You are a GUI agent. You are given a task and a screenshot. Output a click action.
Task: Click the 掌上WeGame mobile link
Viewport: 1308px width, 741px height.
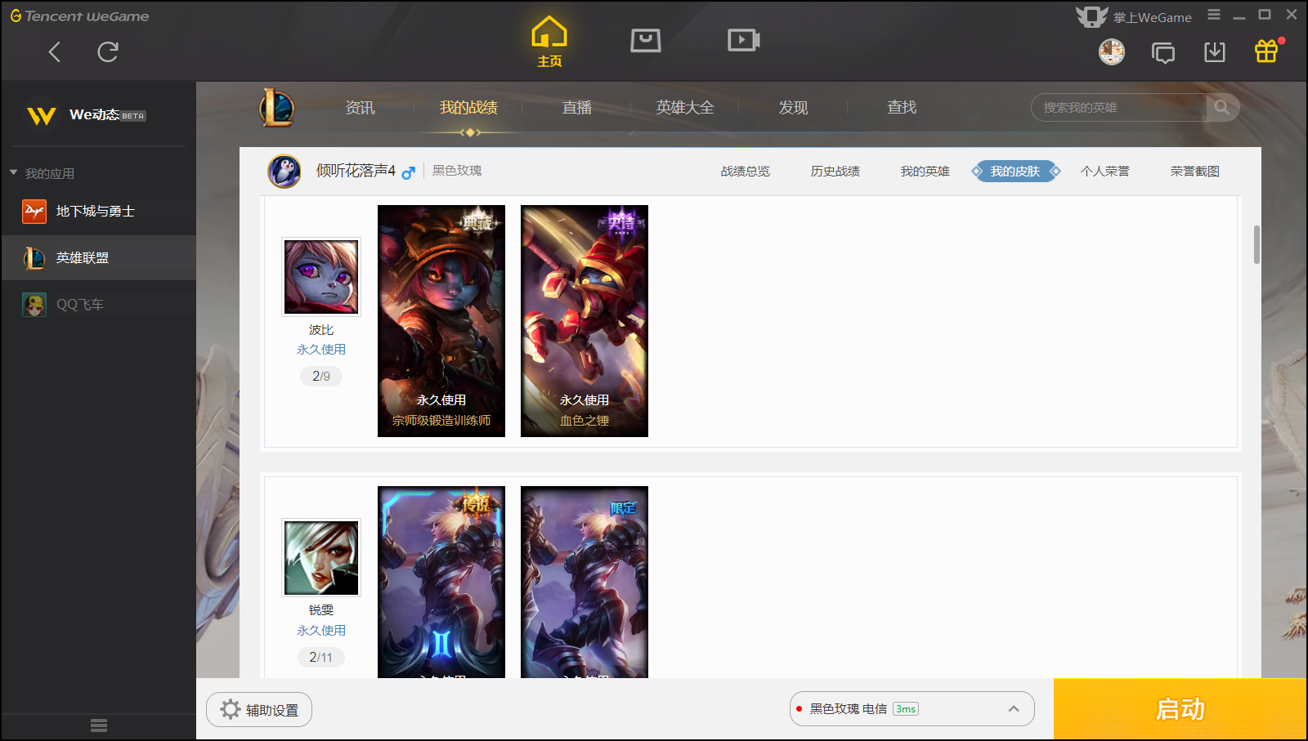coord(1134,17)
